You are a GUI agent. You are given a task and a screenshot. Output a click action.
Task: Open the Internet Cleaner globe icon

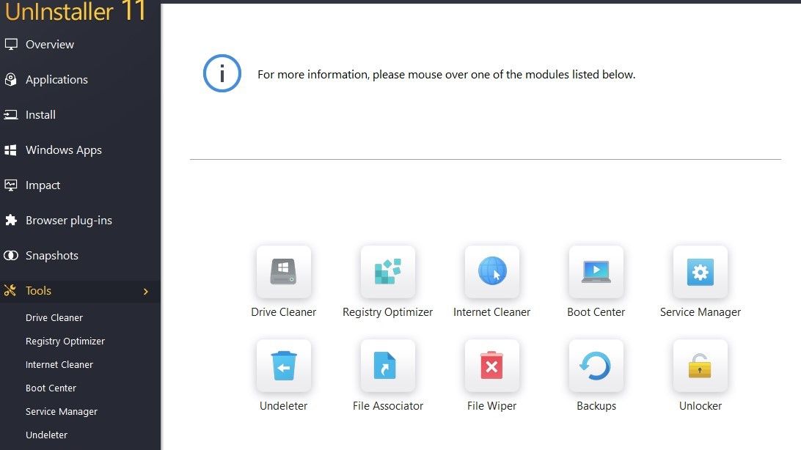coord(491,271)
